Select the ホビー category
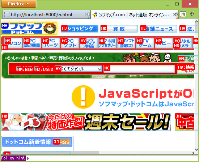Screen dimensions: 199x162 tap(164, 43)
